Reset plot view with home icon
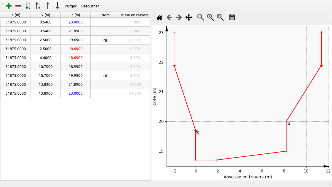 point(159,18)
